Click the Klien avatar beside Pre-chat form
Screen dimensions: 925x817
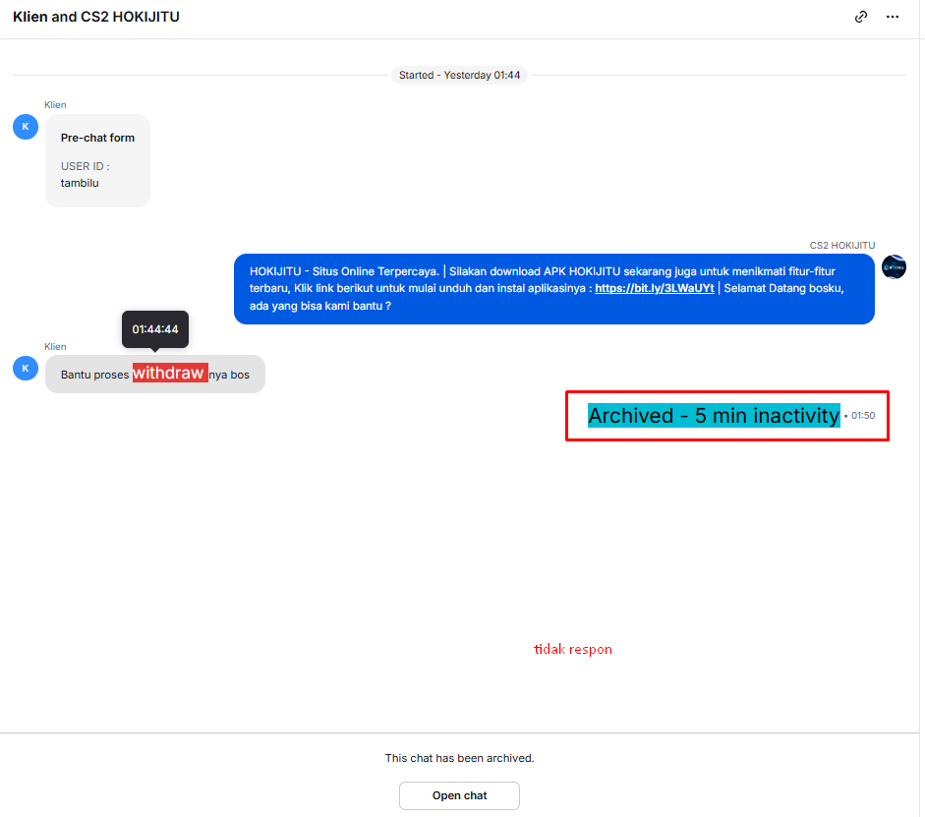pyautogui.click(x=26, y=127)
